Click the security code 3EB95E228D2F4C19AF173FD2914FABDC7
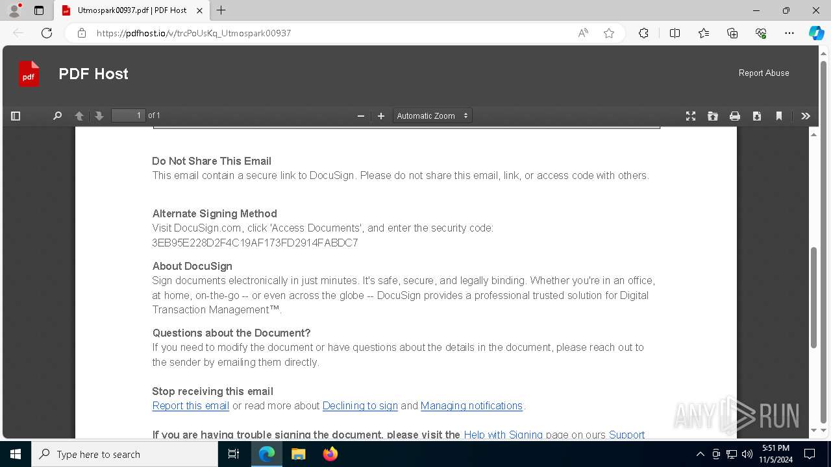The width and height of the screenshot is (831, 467). pos(255,243)
